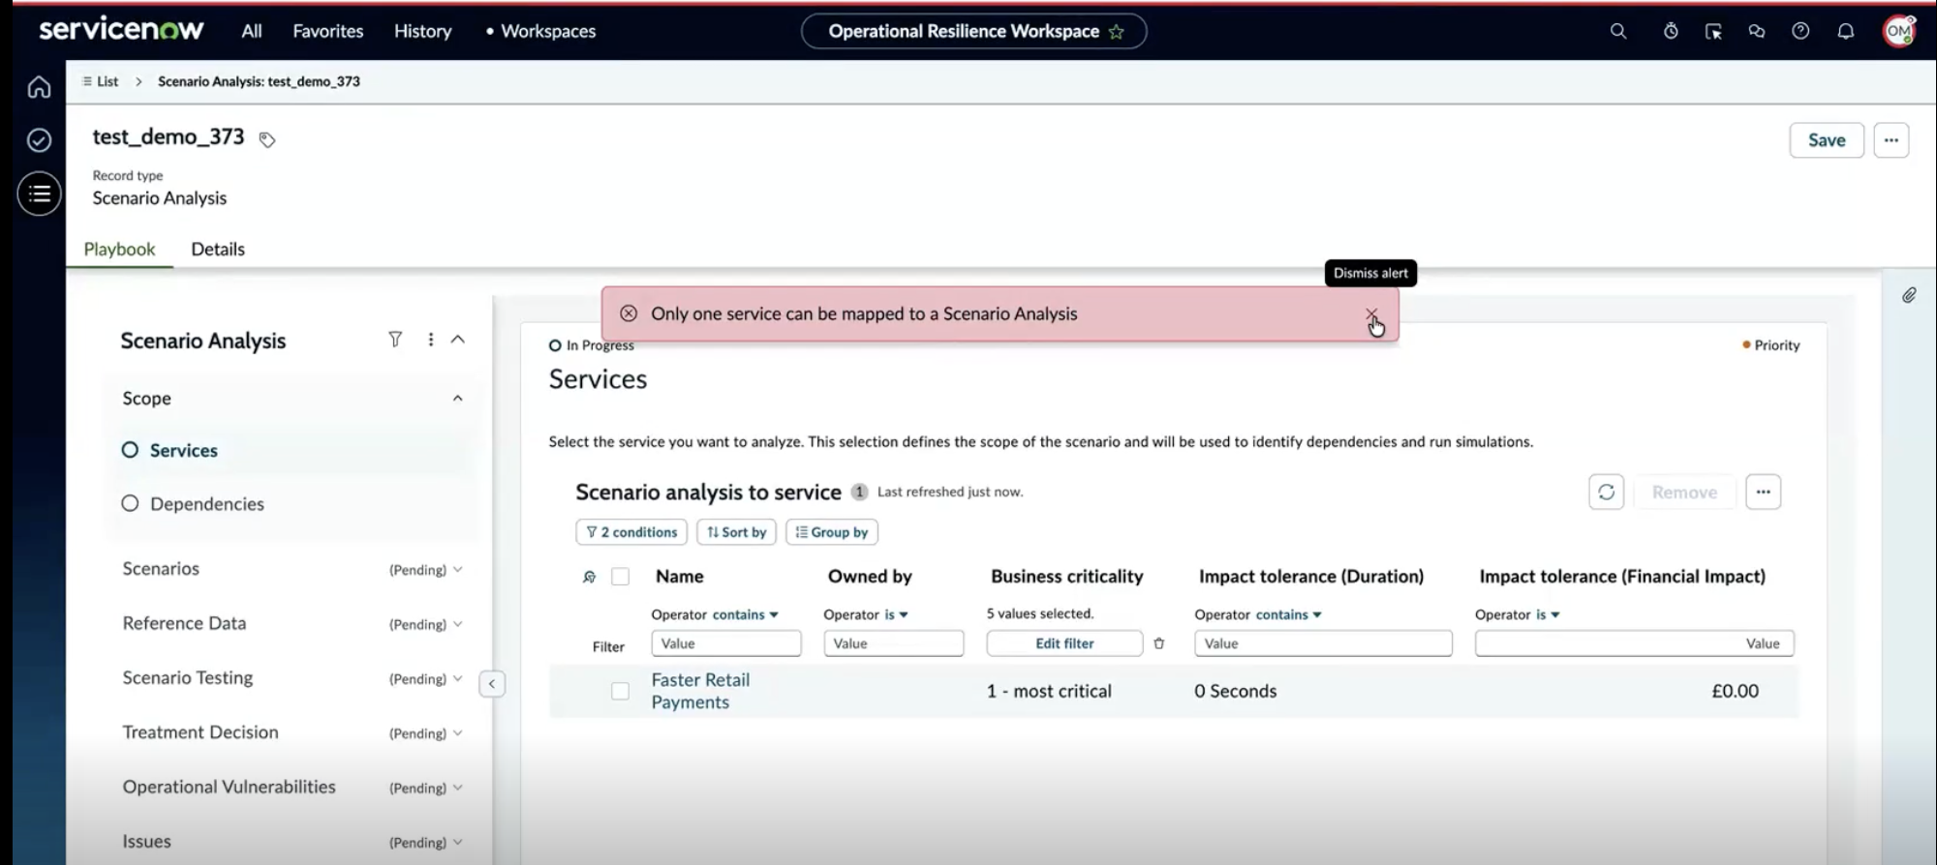The image size is (1937, 865).
Task: Click the 2 conditions filter button
Action: coord(631,532)
